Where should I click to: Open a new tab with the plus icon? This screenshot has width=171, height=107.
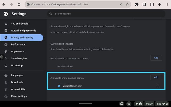[160, 4]
